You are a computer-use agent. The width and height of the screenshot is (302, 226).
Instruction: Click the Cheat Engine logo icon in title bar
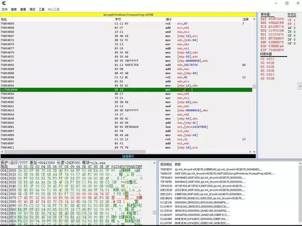4,3
